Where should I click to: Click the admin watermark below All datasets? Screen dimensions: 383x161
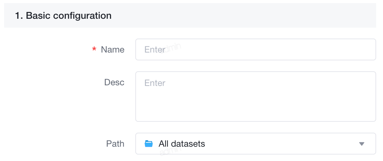170,151
